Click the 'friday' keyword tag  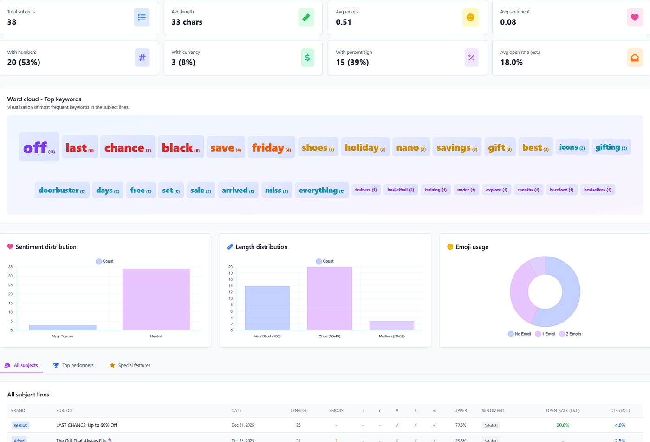(272, 147)
